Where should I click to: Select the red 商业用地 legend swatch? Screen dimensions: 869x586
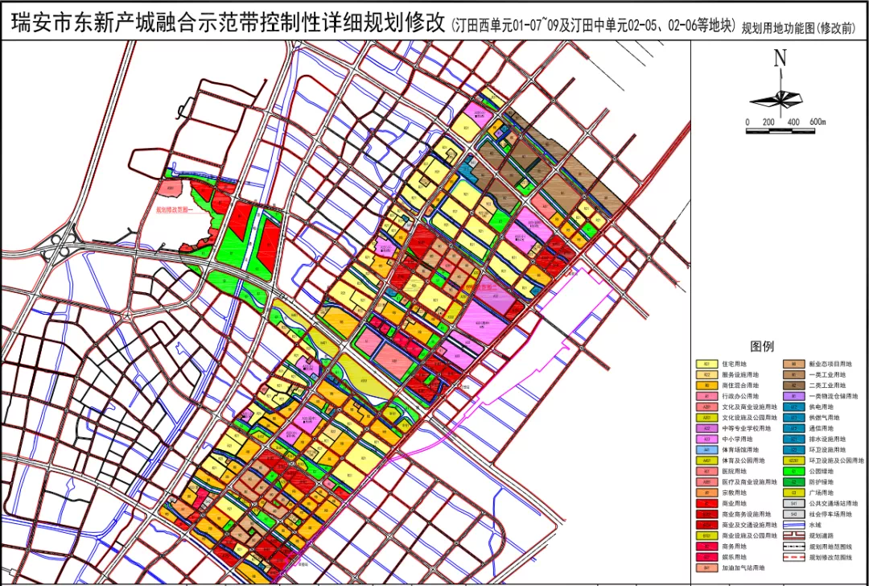(706, 502)
